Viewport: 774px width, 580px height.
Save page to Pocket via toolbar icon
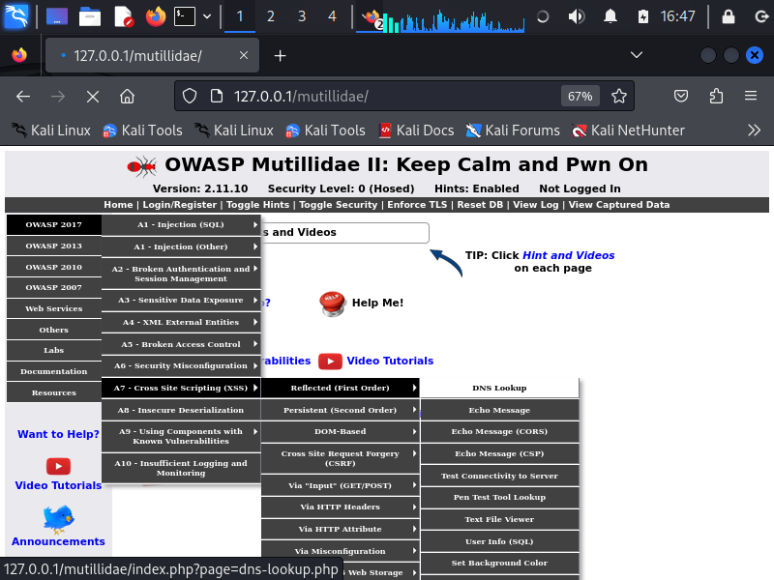point(680,96)
